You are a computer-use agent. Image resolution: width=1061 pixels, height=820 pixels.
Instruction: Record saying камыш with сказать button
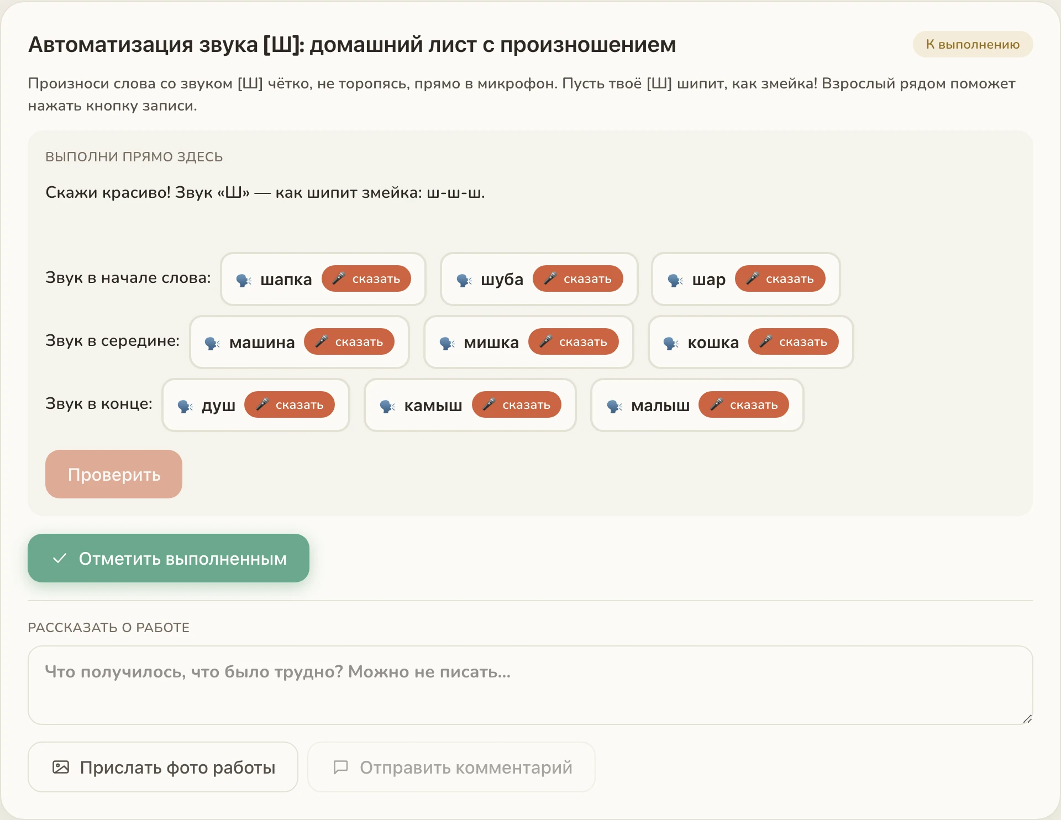coord(517,404)
